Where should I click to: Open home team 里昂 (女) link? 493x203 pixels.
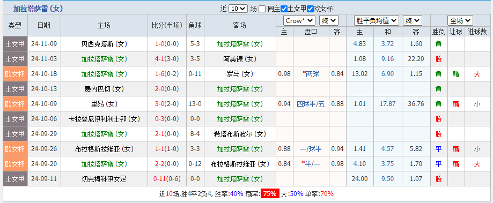tap(104, 104)
